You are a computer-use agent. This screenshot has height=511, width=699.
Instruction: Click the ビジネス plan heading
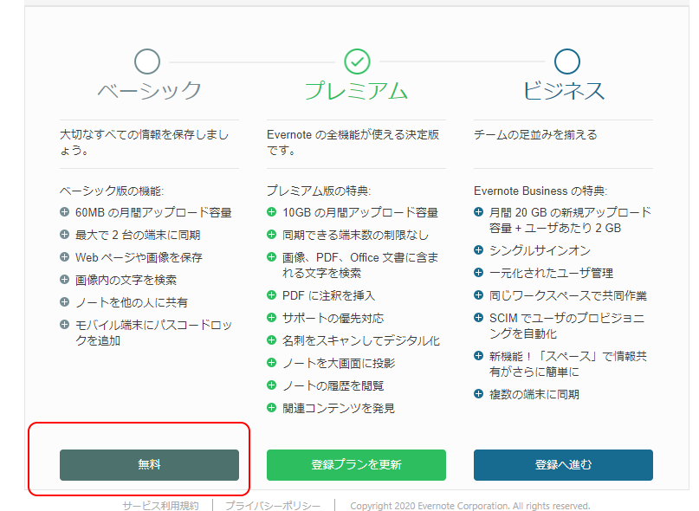pyautogui.click(x=564, y=91)
